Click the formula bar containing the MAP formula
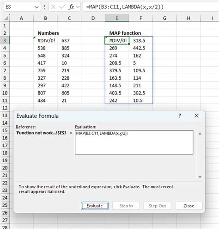 [x=151, y=7]
